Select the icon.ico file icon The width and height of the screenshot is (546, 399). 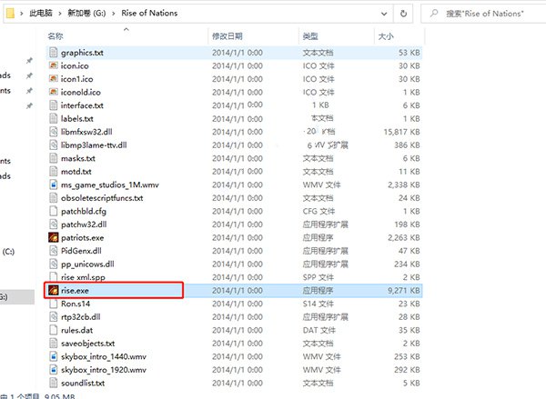coord(54,65)
